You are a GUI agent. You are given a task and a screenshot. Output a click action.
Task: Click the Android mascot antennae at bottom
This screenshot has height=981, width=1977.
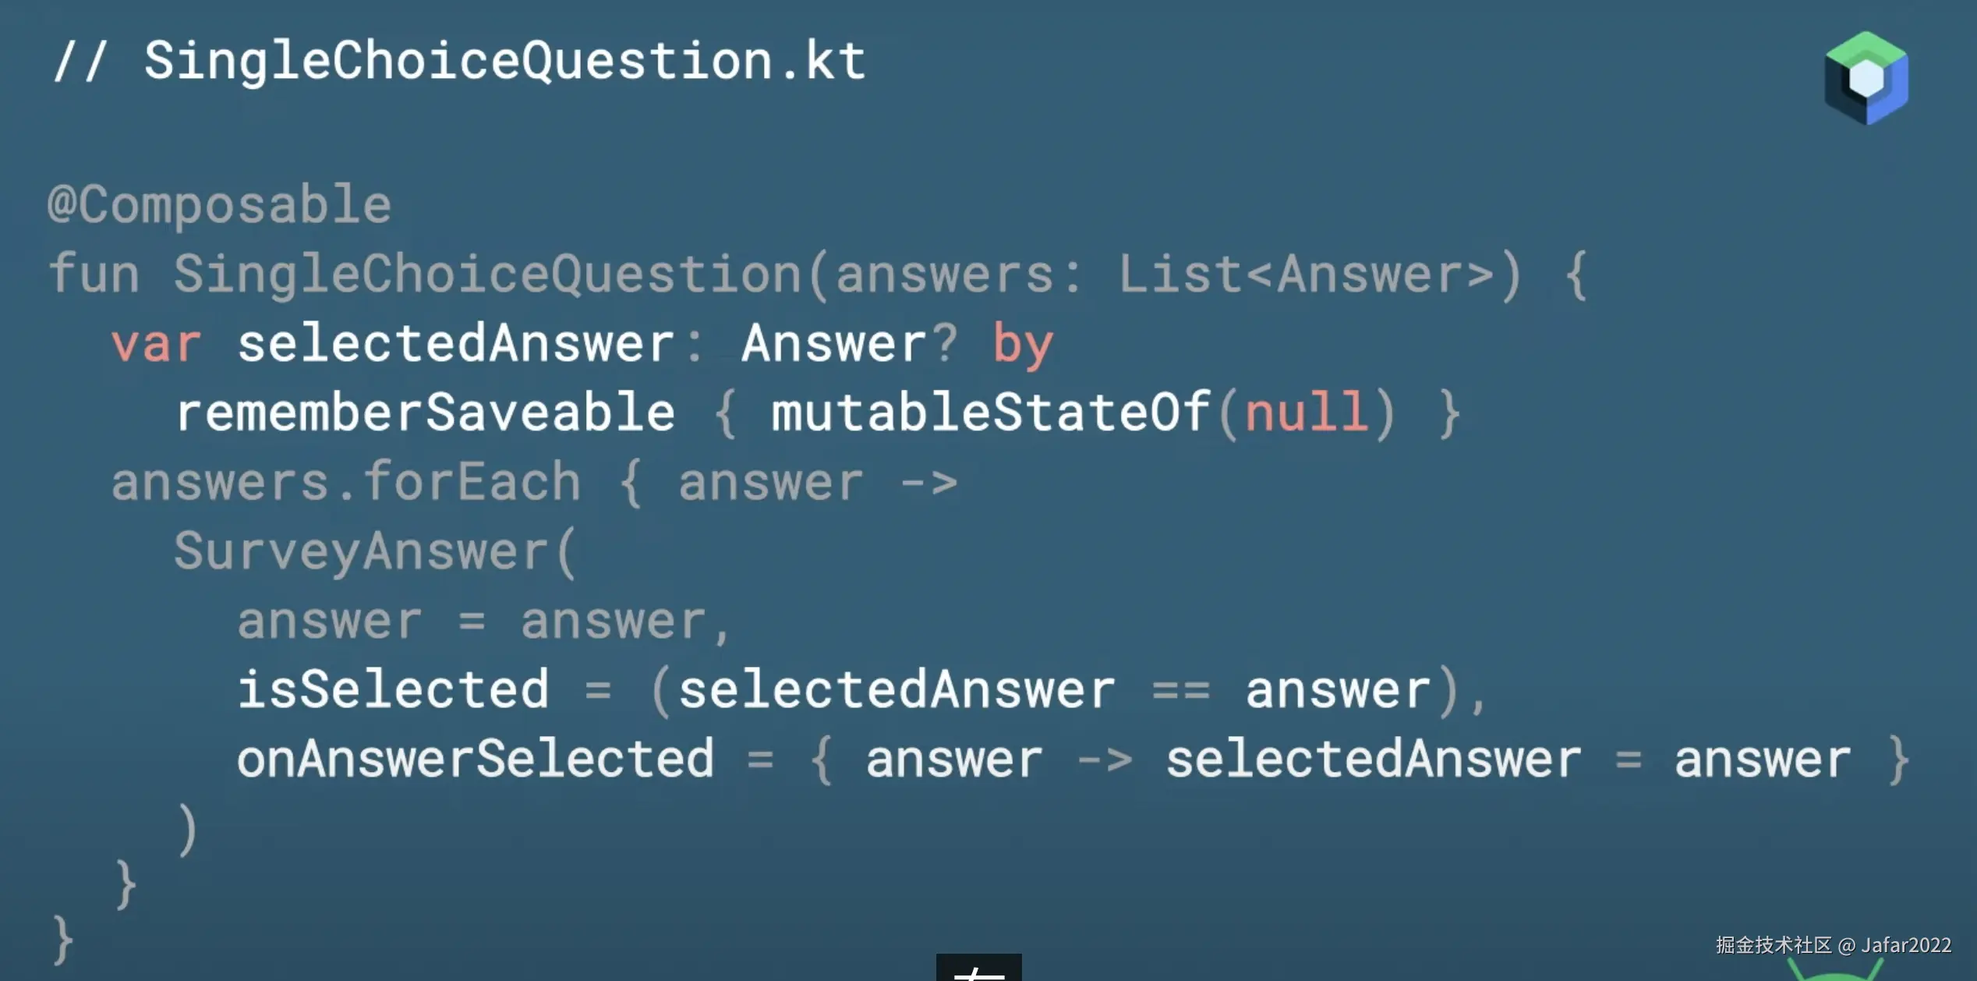(1836, 971)
